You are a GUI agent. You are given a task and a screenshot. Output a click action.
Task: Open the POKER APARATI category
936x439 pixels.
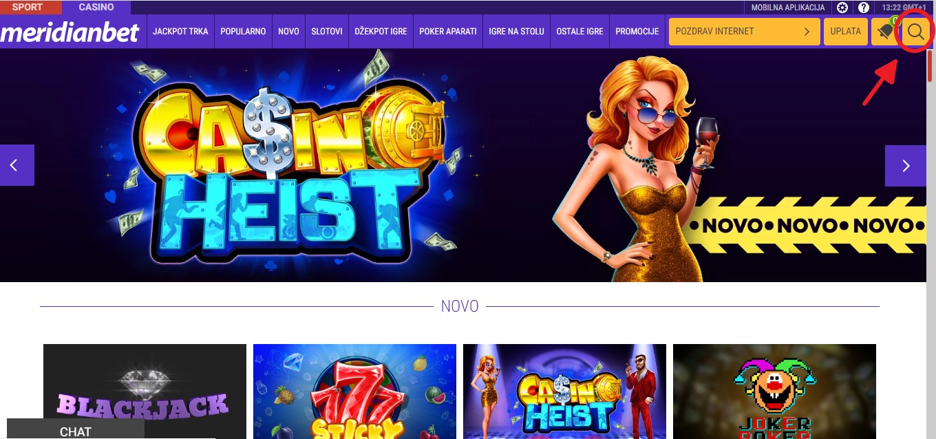(x=448, y=32)
